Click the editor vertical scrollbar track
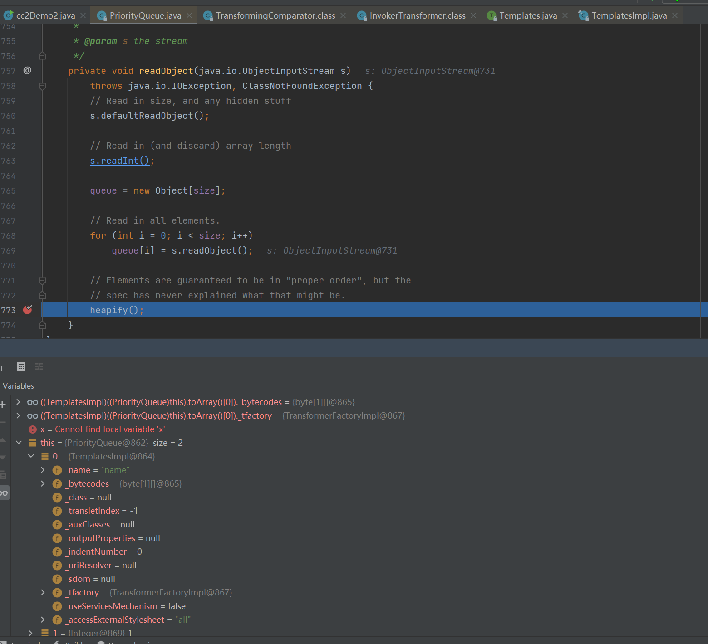This screenshot has width=708, height=644. (704, 181)
